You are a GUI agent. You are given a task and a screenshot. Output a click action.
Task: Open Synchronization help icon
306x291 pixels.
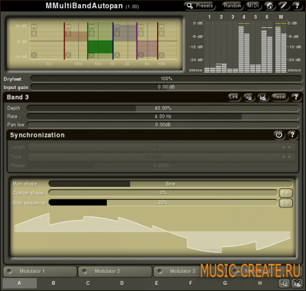point(292,135)
